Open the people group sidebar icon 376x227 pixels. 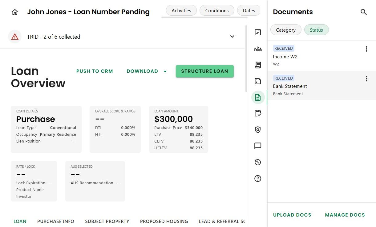coord(258,49)
